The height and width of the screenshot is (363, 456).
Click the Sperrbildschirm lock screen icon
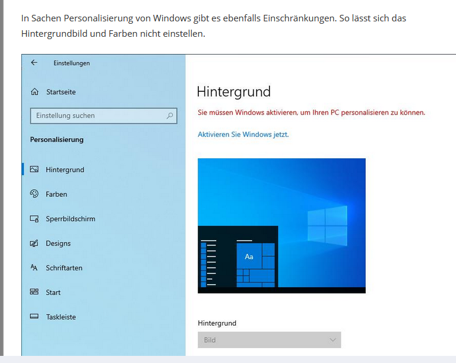34,219
